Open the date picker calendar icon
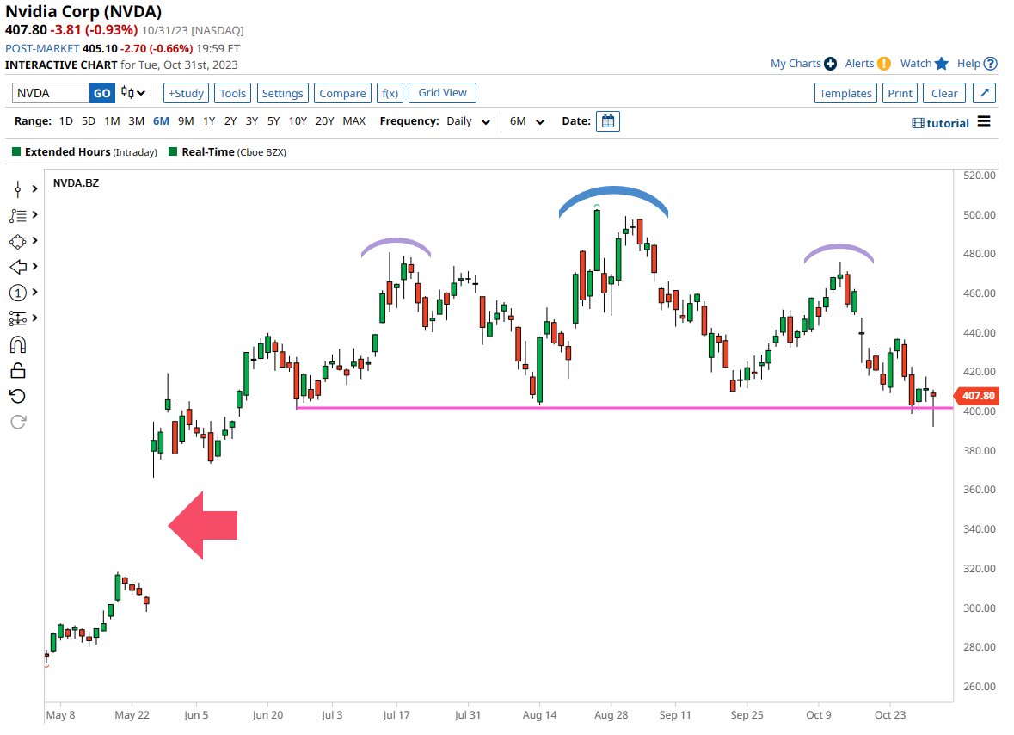The width and height of the screenshot is (1014, 735). tap(608, 121)
